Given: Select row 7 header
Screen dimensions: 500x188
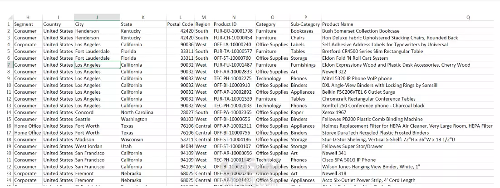Looking at the screenshot, I should point(9,65).
